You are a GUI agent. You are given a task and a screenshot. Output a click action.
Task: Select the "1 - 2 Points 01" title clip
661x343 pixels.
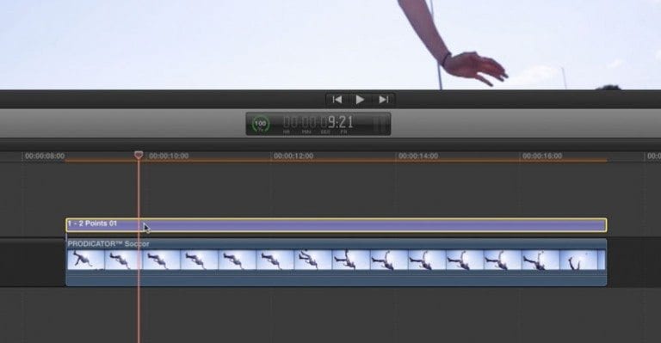(x=336, y=225)
